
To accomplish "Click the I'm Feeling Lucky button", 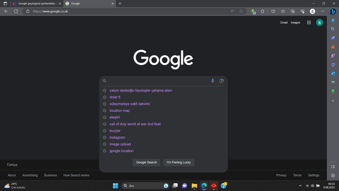I will (179, 162).
